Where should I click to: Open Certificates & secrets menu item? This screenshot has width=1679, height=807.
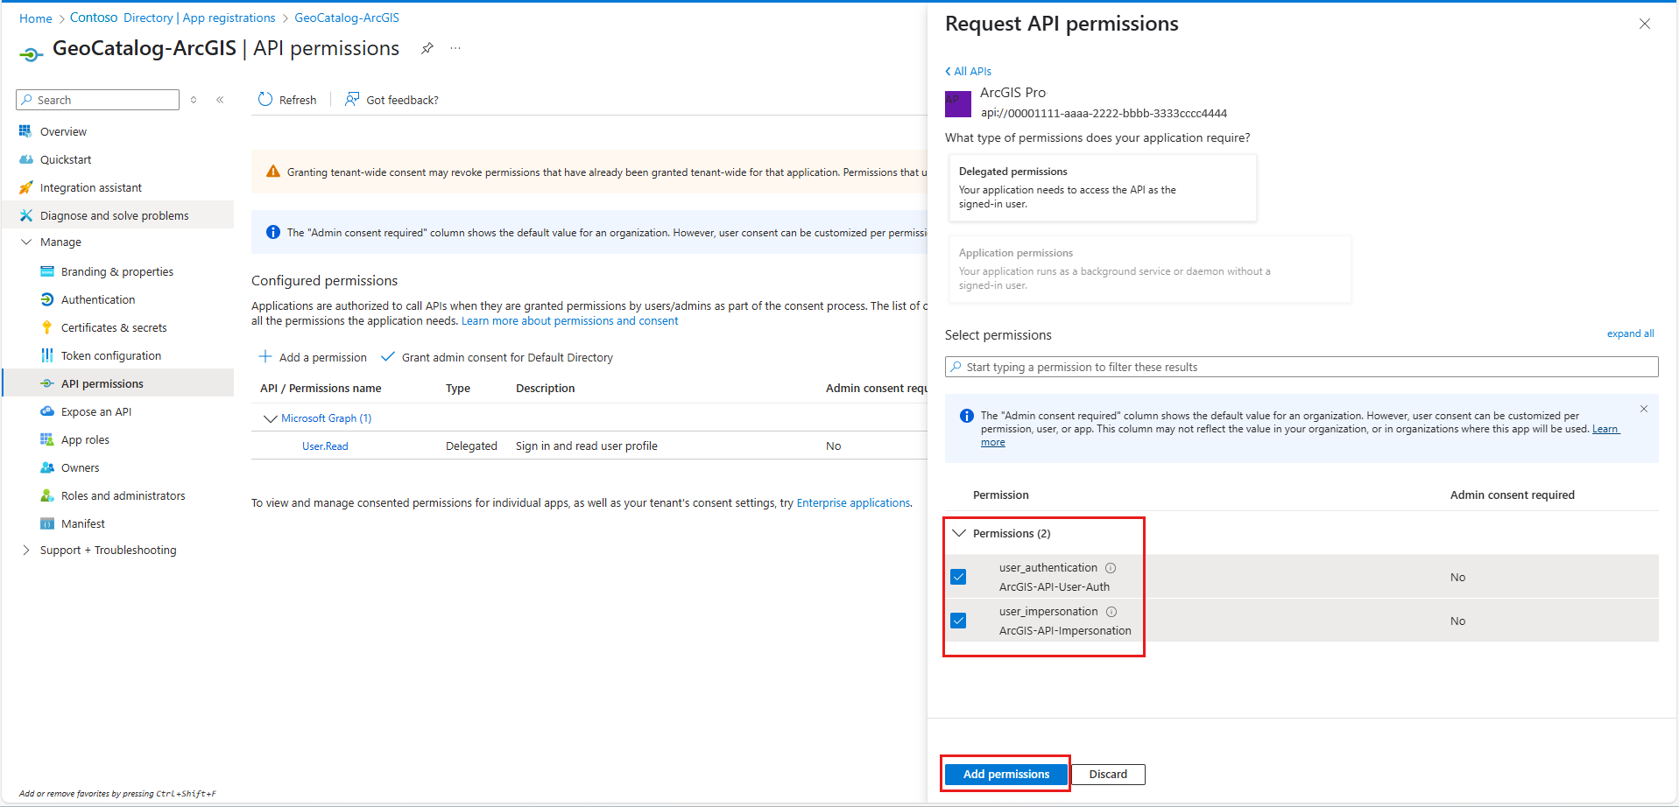114,327
